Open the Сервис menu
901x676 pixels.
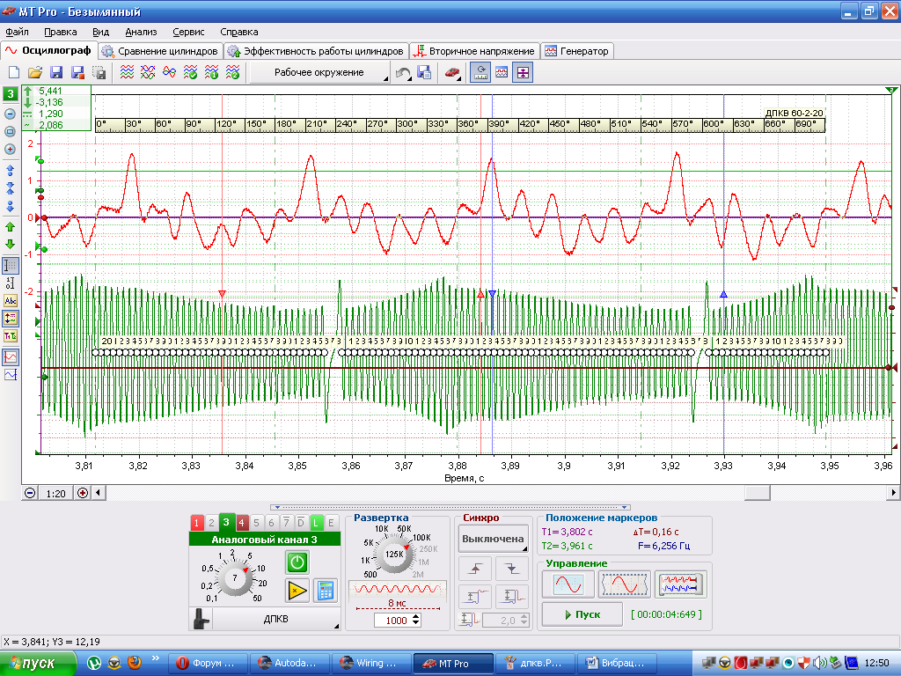tap(188, 33)
